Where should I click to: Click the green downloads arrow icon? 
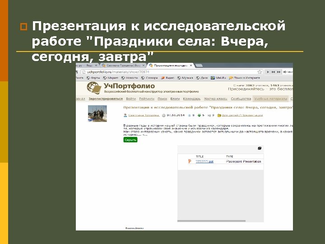(x=199, y=115)
